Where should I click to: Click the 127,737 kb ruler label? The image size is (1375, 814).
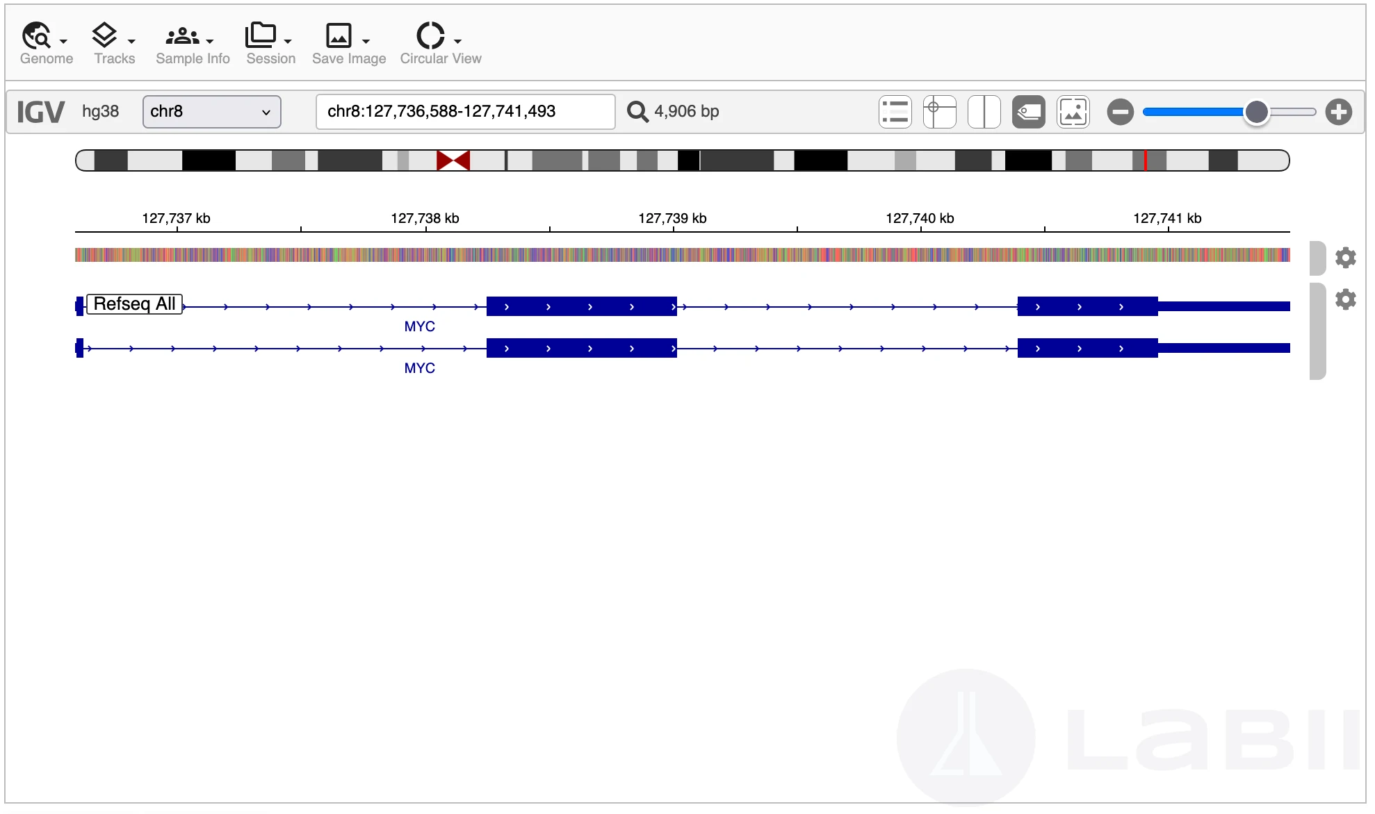tap(176, 218)
